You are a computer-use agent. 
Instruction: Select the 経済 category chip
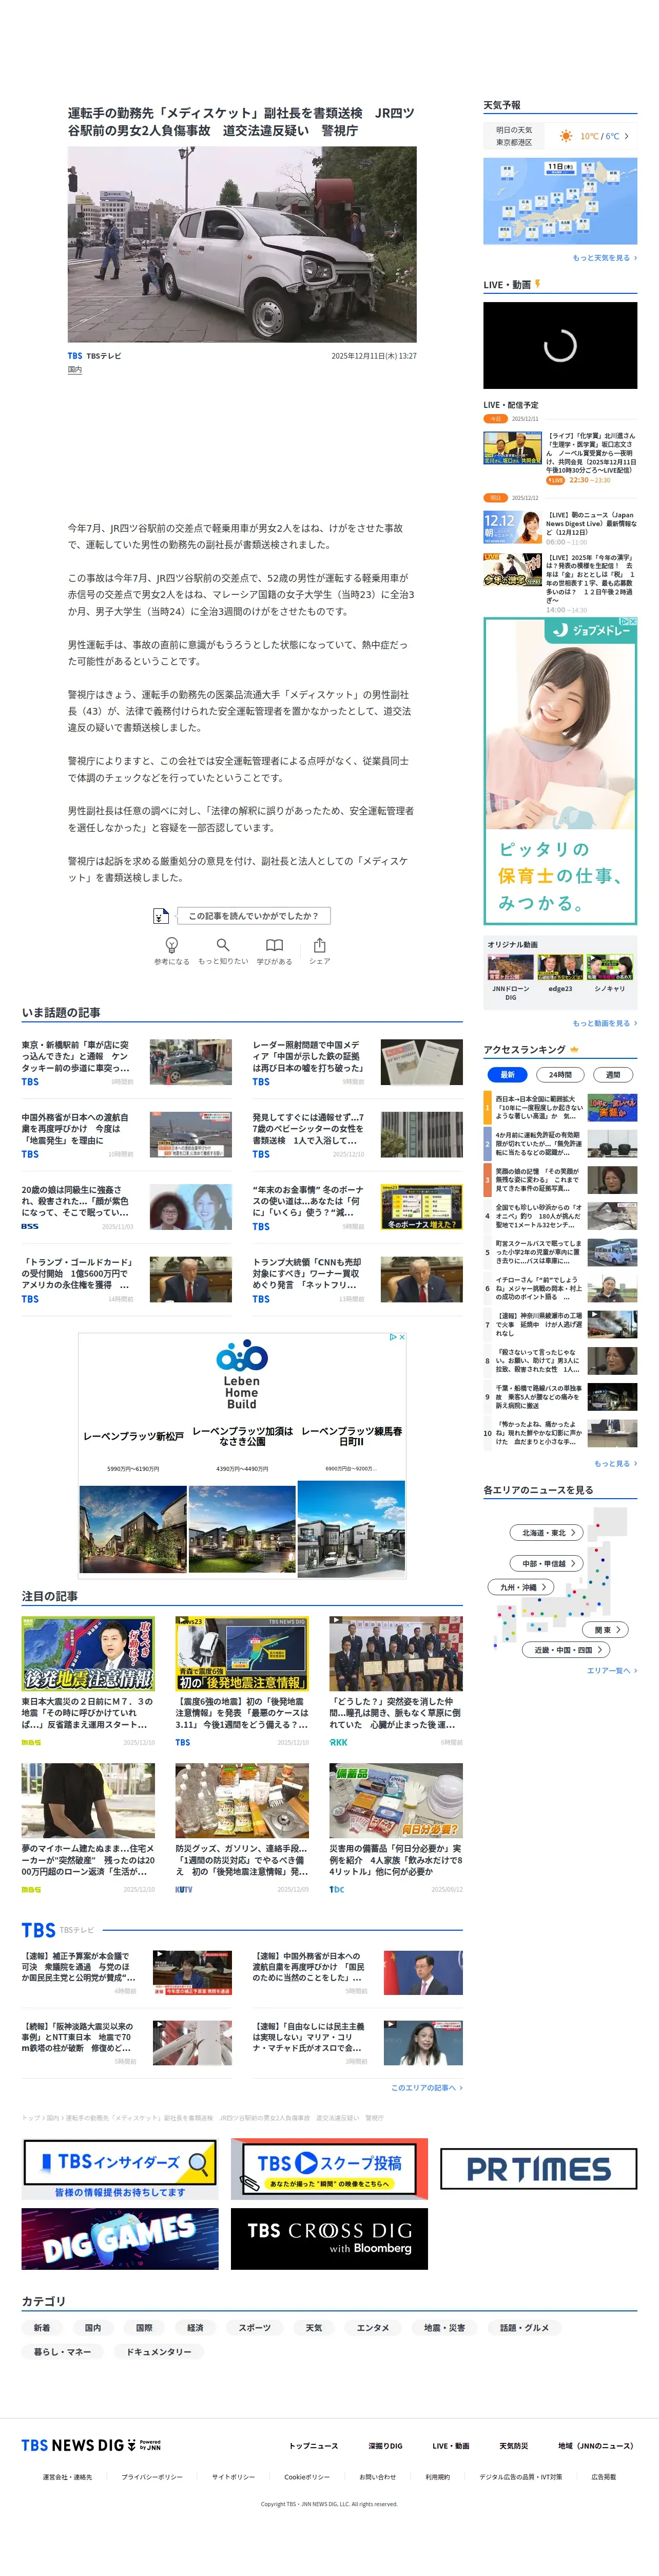pos(196,2327)
